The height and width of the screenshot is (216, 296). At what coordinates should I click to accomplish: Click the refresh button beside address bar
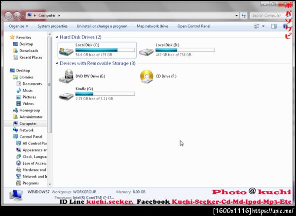click(x=244, y=15)
